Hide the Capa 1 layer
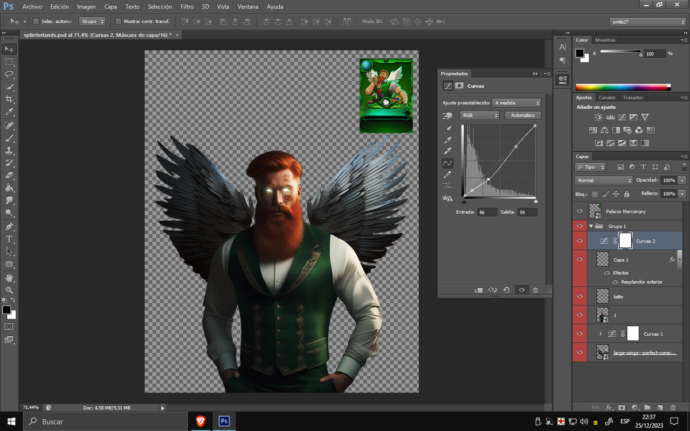This screenshot has width=690, height=431. [x=580, y=260]
